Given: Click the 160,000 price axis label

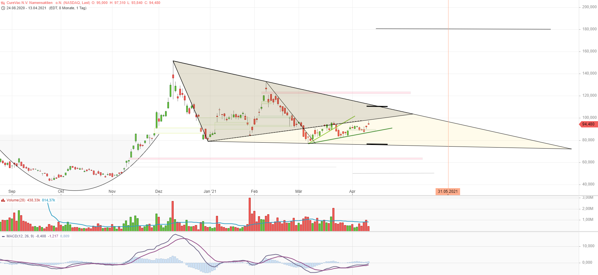Looking at the screenshot, I should pos(589,51).
